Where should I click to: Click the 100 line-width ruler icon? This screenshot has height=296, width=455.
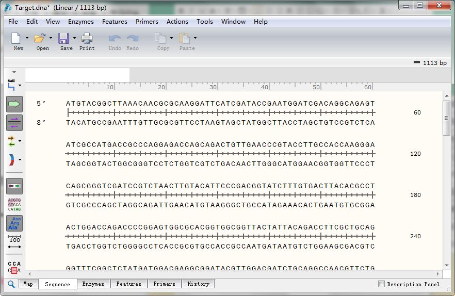14,243
